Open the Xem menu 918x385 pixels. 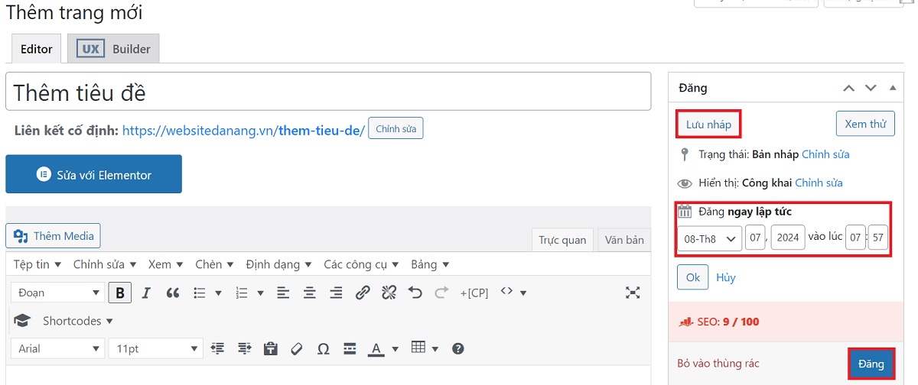(165, 264)
